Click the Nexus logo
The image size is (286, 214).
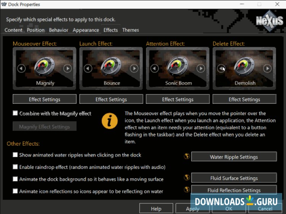pos(270,21)
